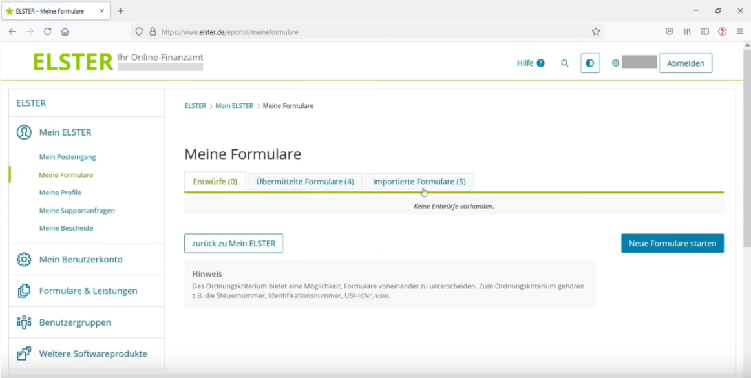Screen dimensions: 751x378
Task: Click the Mein ELSTER person icon
Action: (x=24, y=132)
